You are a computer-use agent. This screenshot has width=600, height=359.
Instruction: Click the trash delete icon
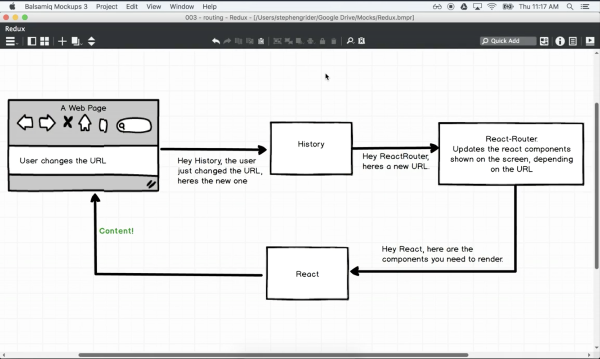(x=334, y=41)
